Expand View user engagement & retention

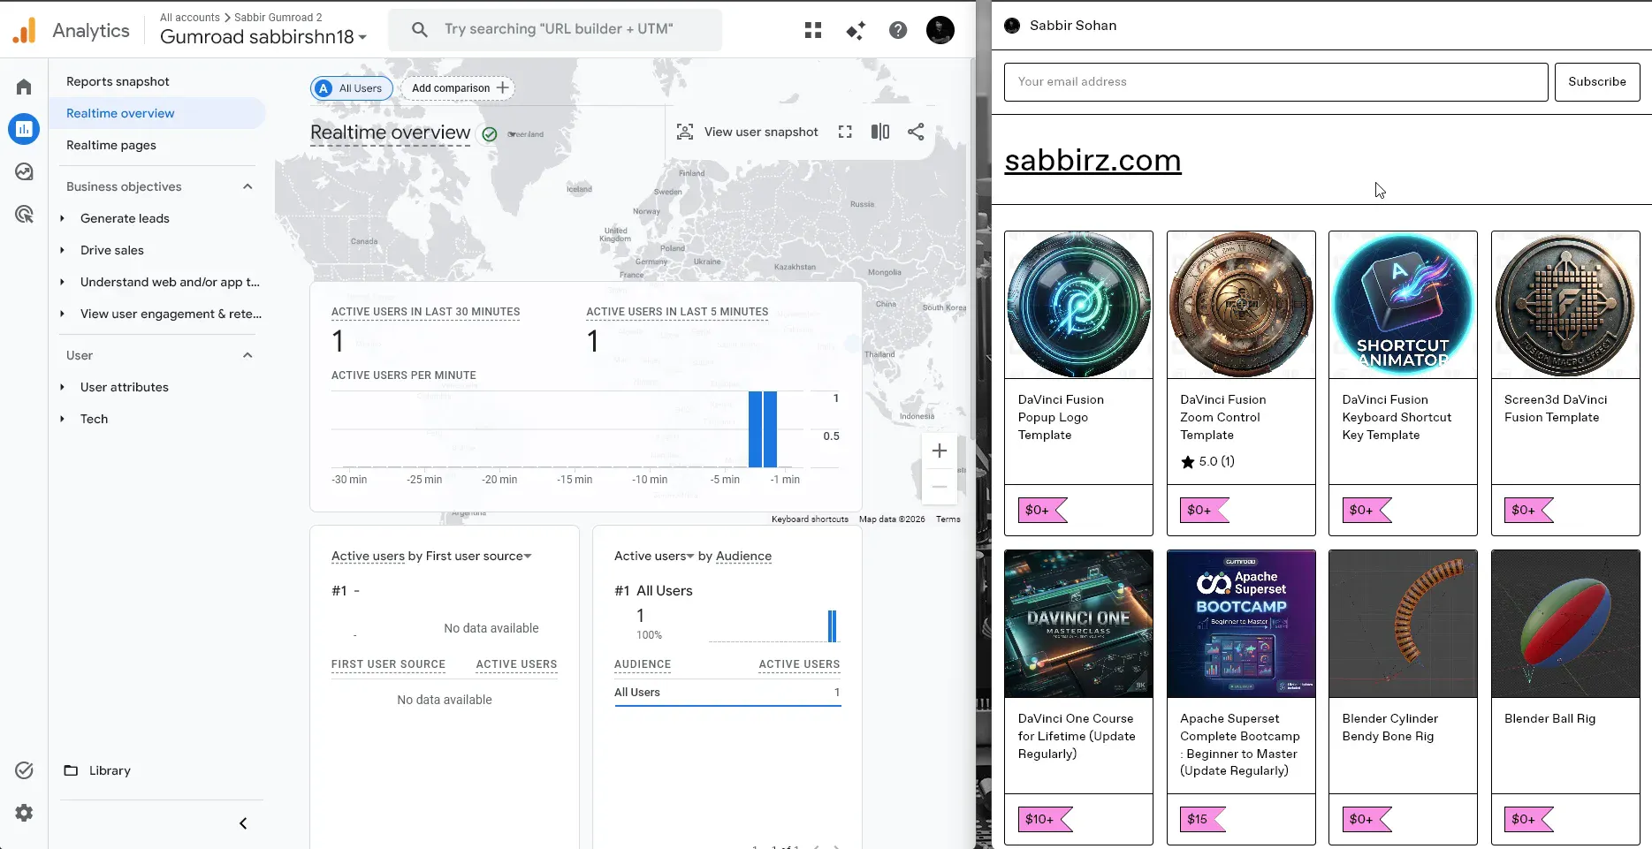tap(62, 314)
